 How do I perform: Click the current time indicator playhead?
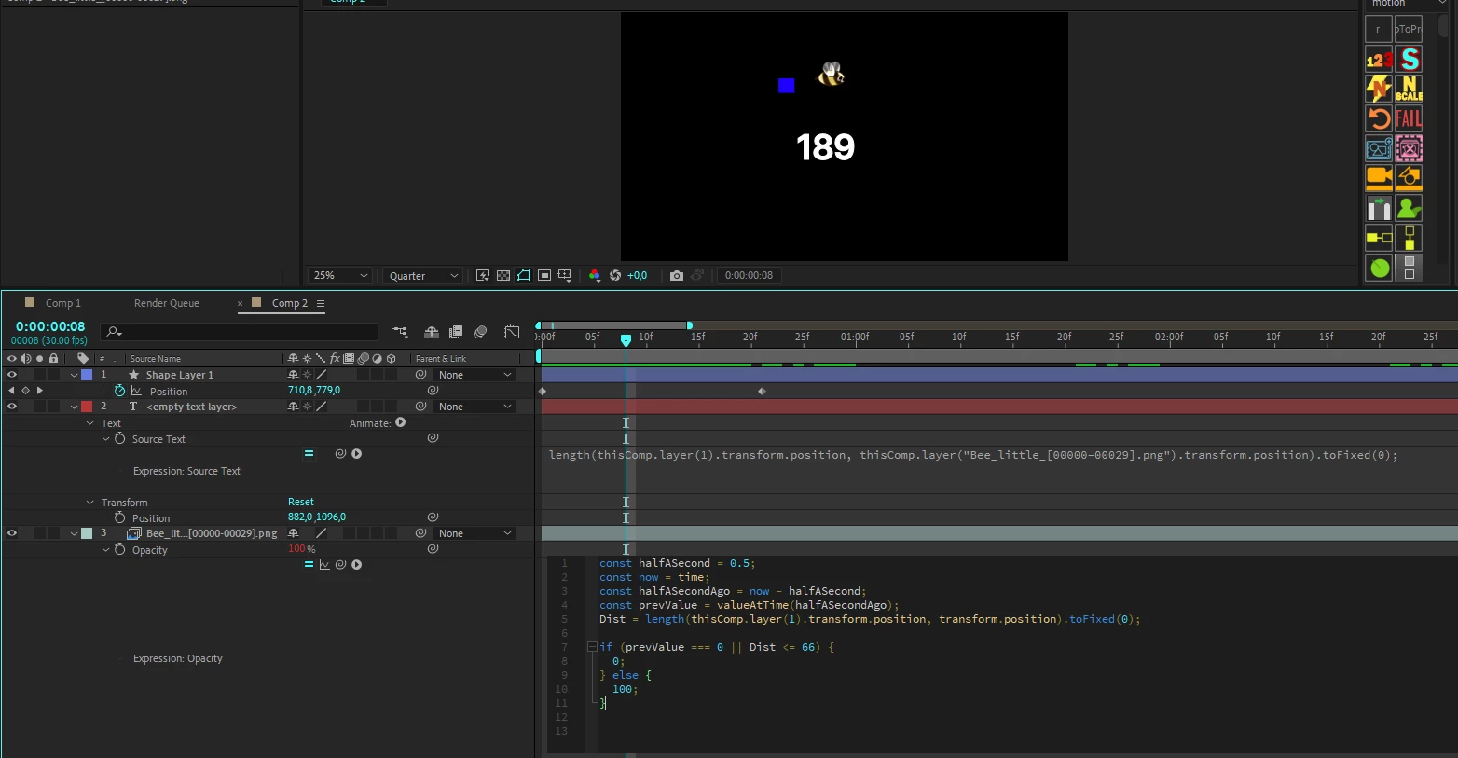(626, 339)
